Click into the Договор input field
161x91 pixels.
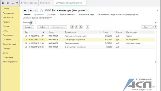[x=95, y=22]
